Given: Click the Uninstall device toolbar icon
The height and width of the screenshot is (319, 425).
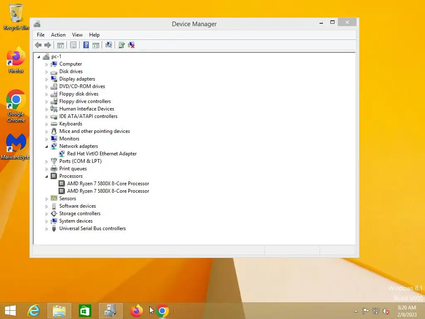Looking at the screenshot, I should coord(131,45).
